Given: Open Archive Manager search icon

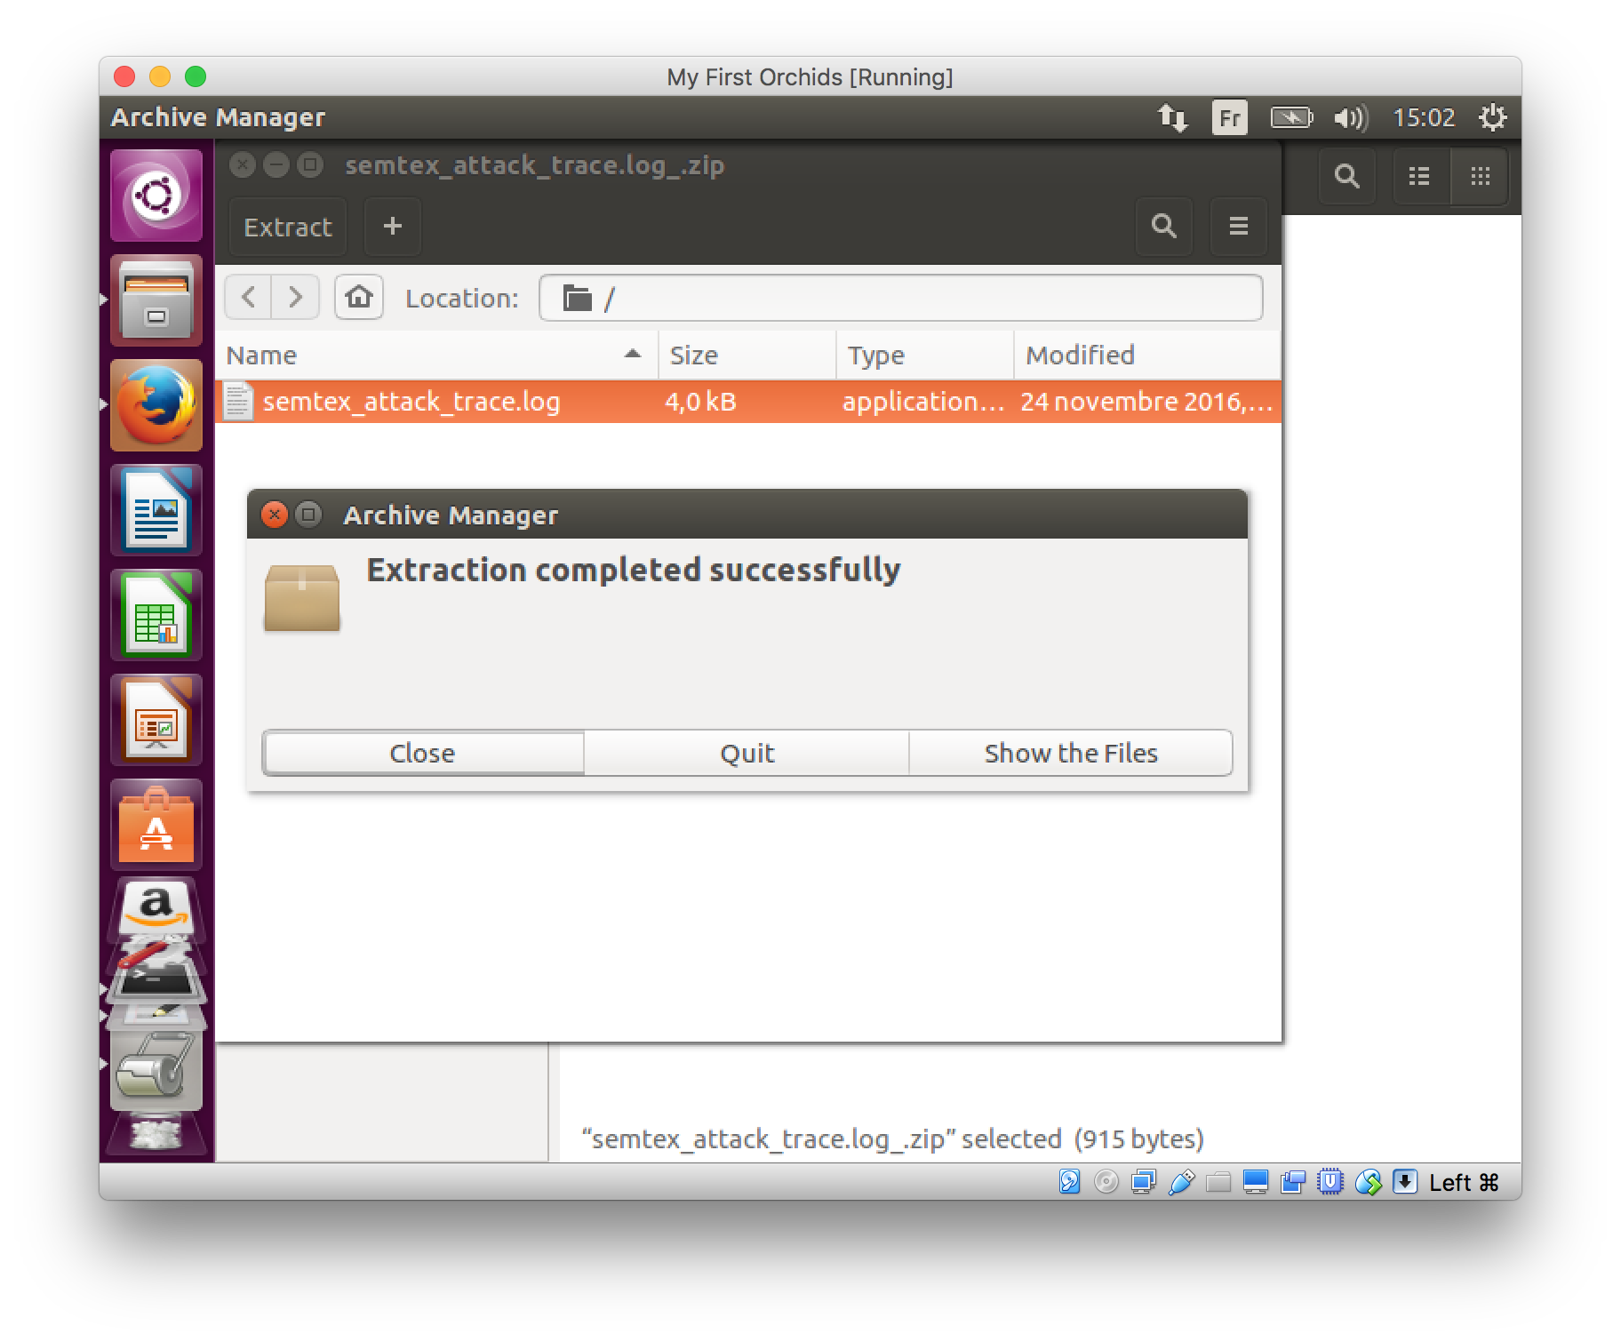Looking at the screenshot, I should click(1163, 227).
